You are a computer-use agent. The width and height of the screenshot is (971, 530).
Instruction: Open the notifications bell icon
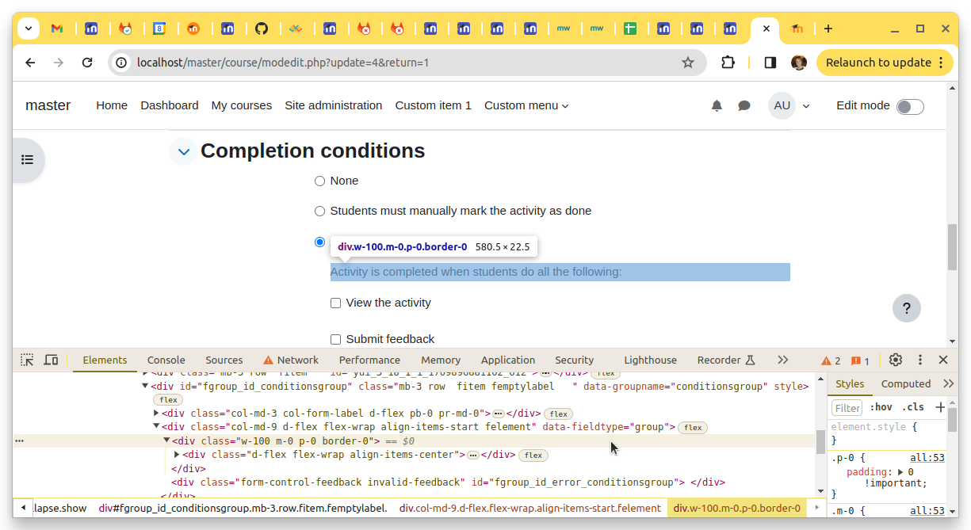click(x=717, y=105)
